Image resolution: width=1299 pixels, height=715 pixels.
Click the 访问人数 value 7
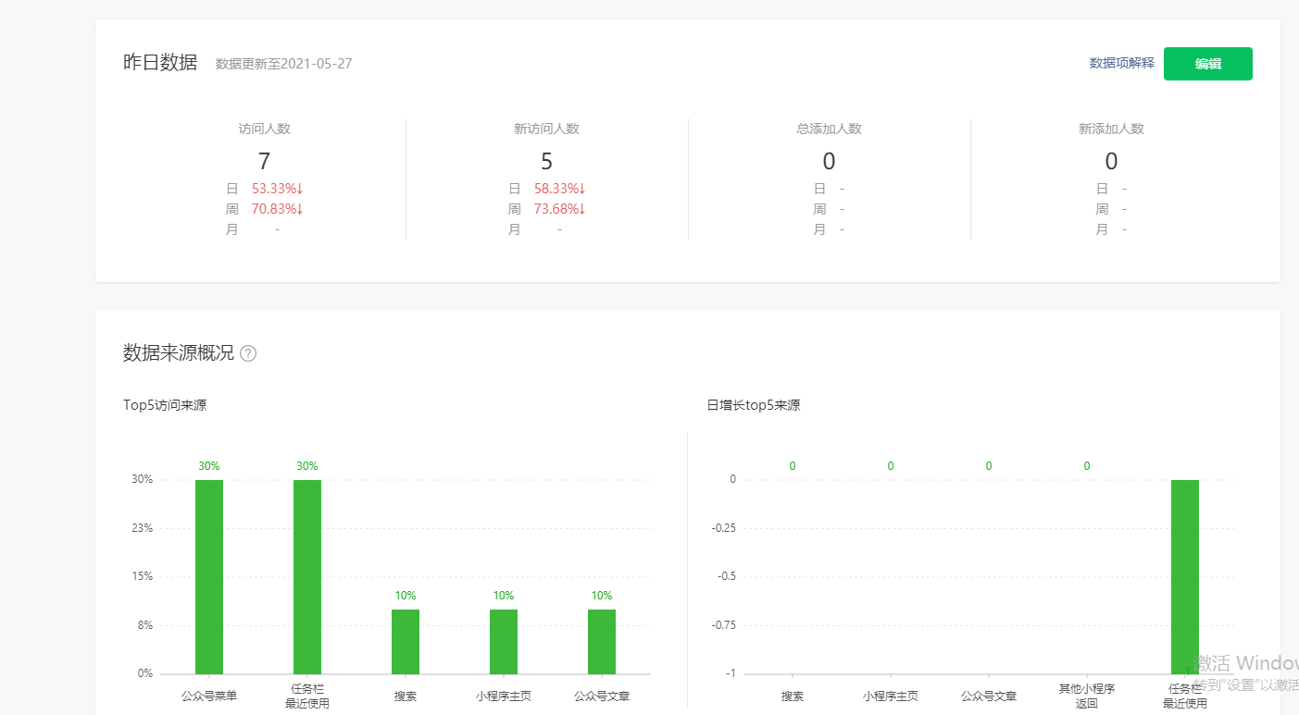pyautogui.click(x=264, y=162)
